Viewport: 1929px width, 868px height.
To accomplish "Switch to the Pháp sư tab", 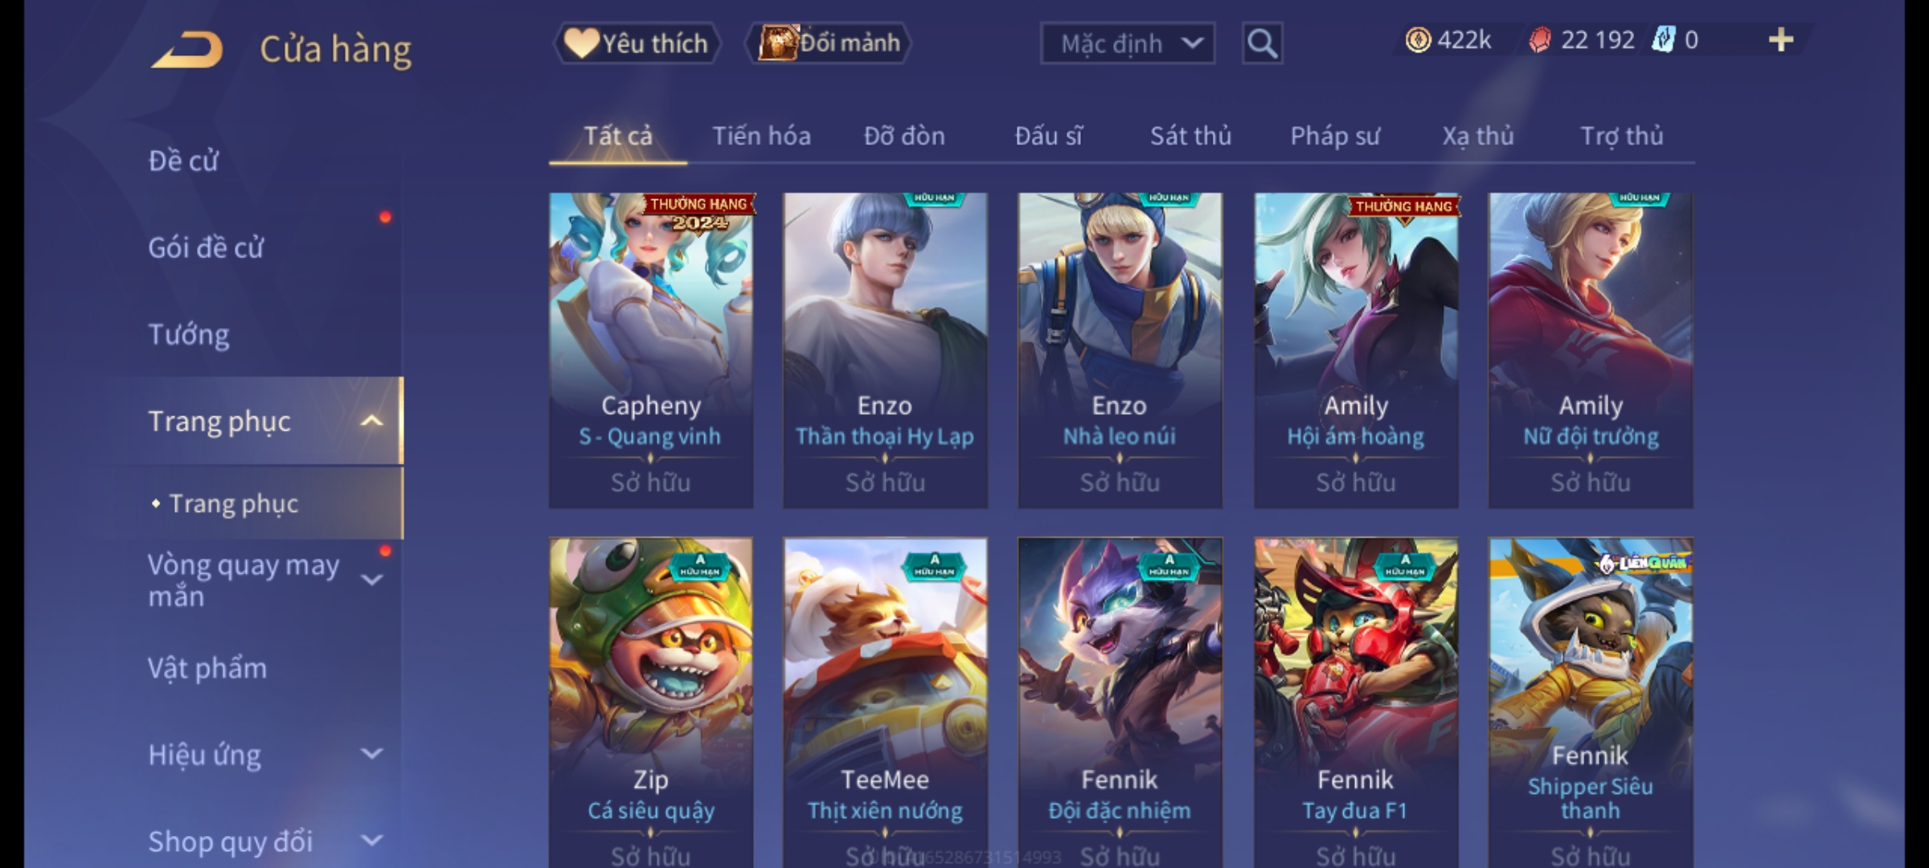I will point(1335,136).
